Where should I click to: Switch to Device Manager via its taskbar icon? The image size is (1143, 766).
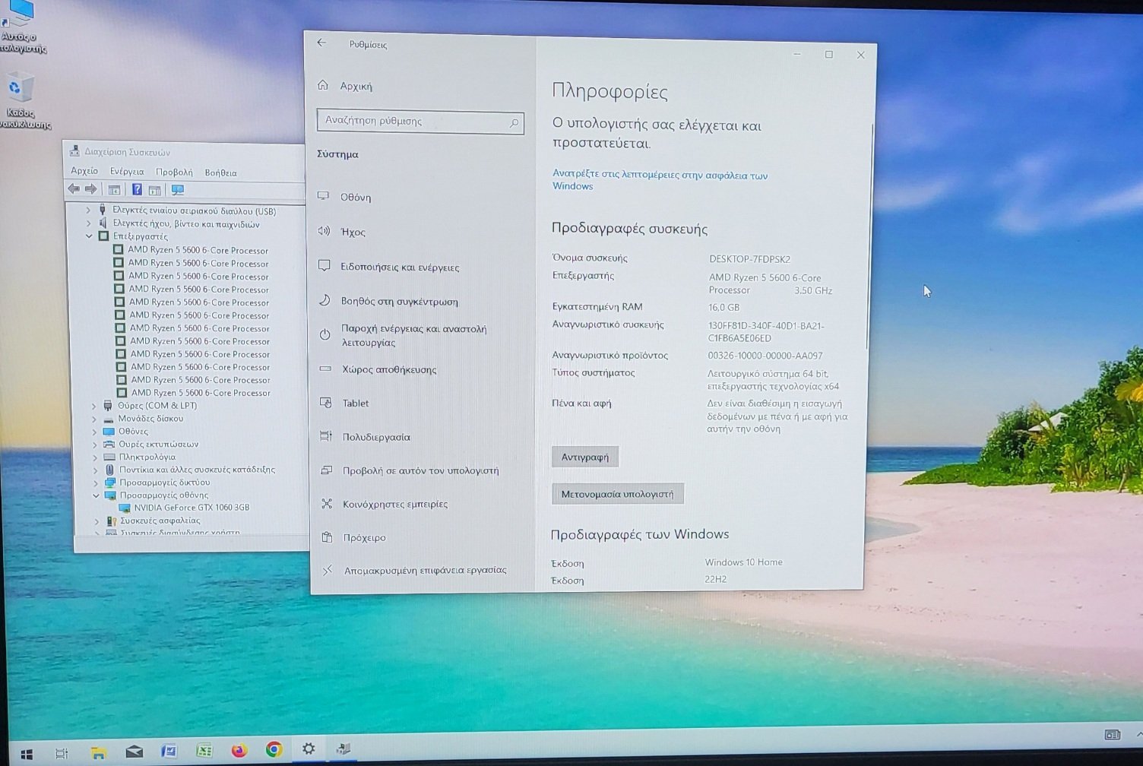point(344,749)
